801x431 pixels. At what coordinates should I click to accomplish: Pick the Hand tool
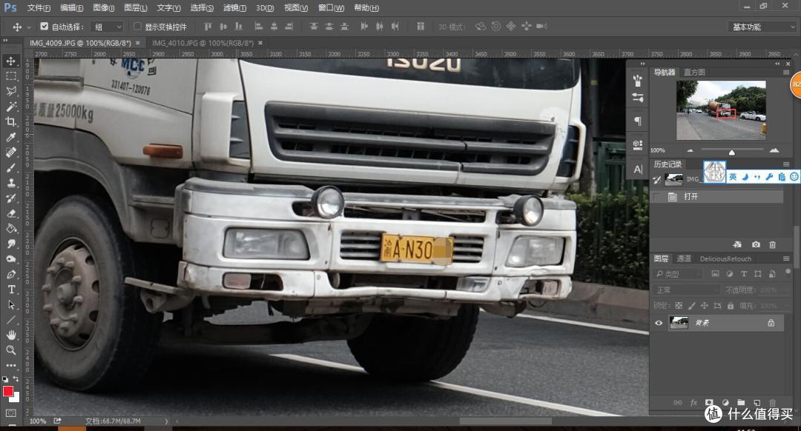[x=11, y=335]
